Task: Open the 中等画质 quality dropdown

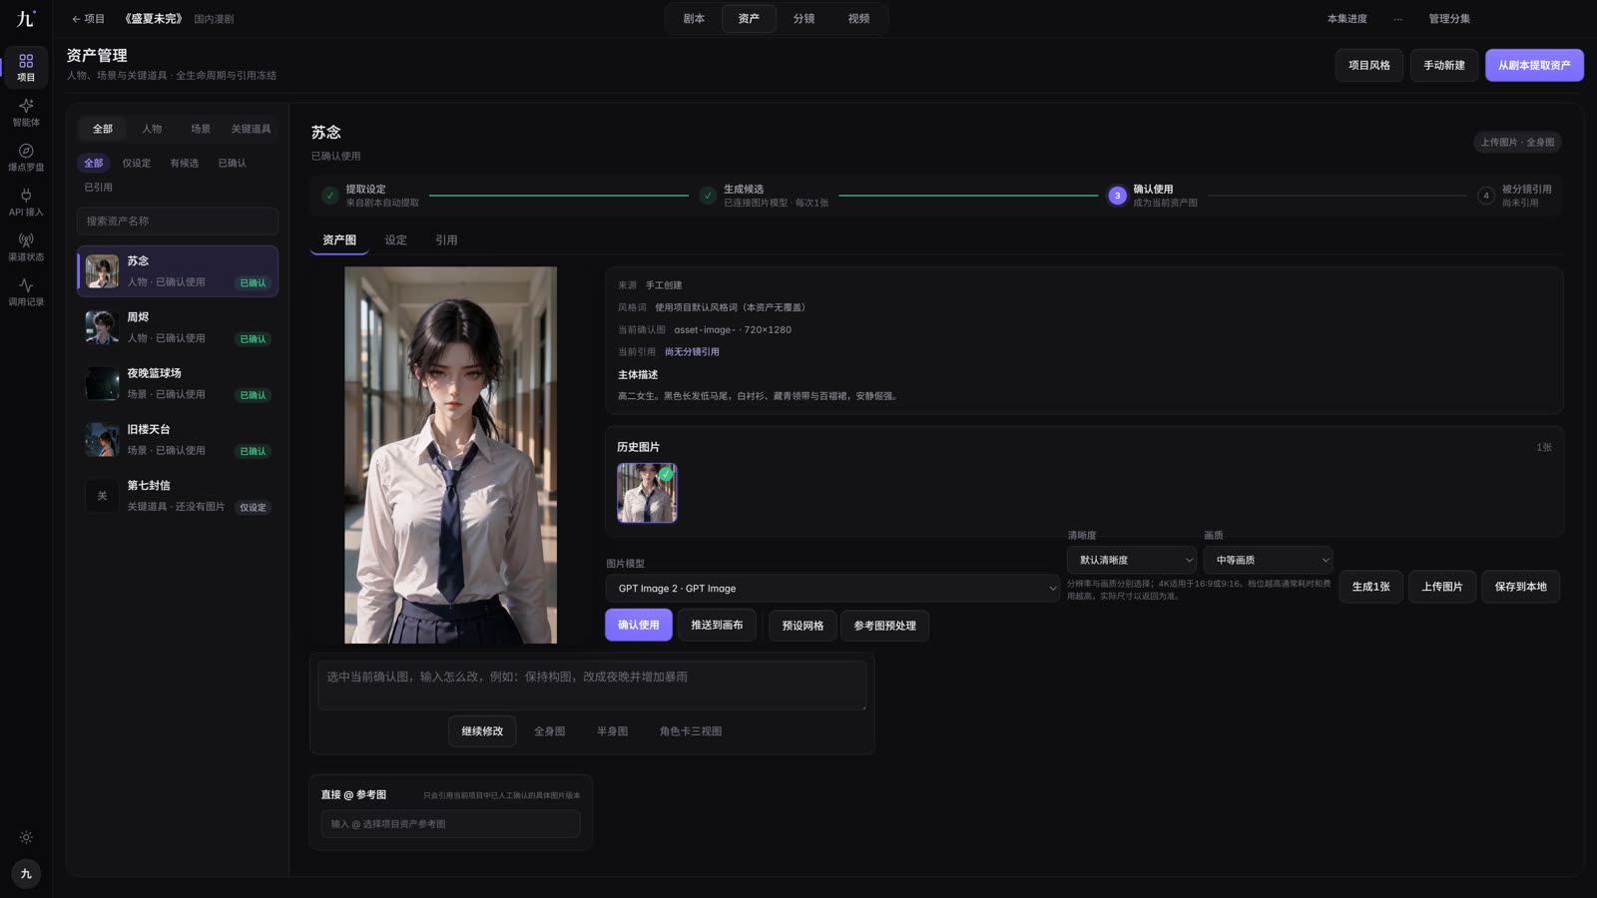Action: pos(1268,560)
